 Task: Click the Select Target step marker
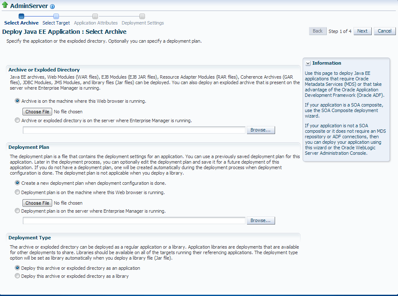click(x=56, y=16)
